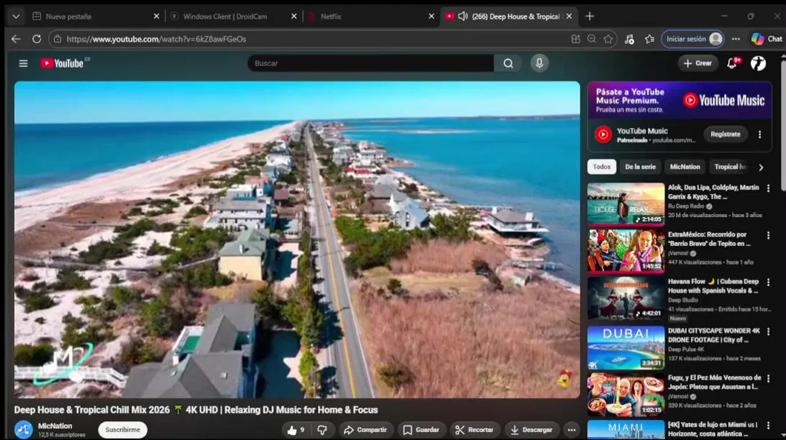Switch to Windows Client DroidCam tab

point(233,16)
